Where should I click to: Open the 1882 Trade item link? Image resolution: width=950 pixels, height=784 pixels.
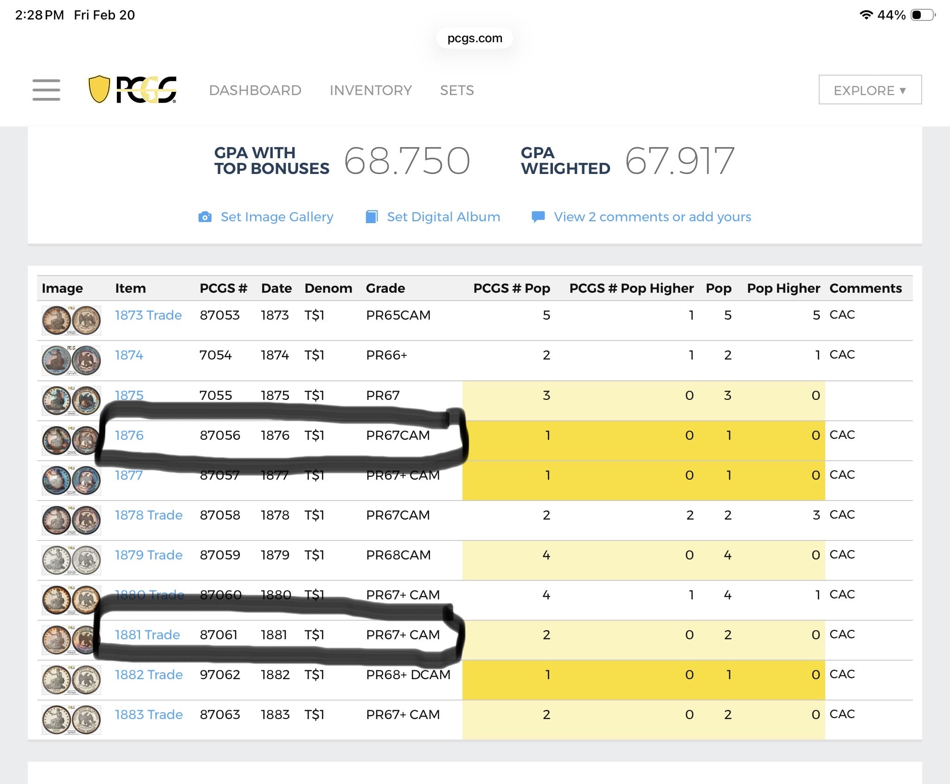click(x=148, y=675)
